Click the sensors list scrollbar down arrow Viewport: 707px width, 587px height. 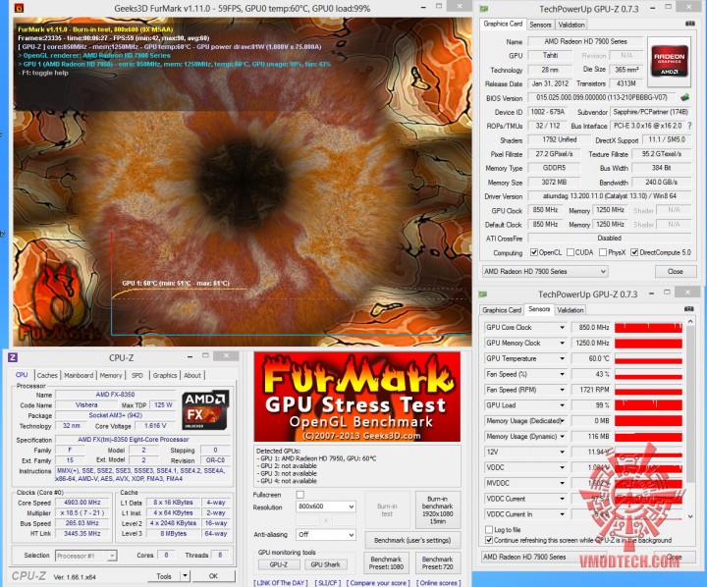click(x=690, y=516)
